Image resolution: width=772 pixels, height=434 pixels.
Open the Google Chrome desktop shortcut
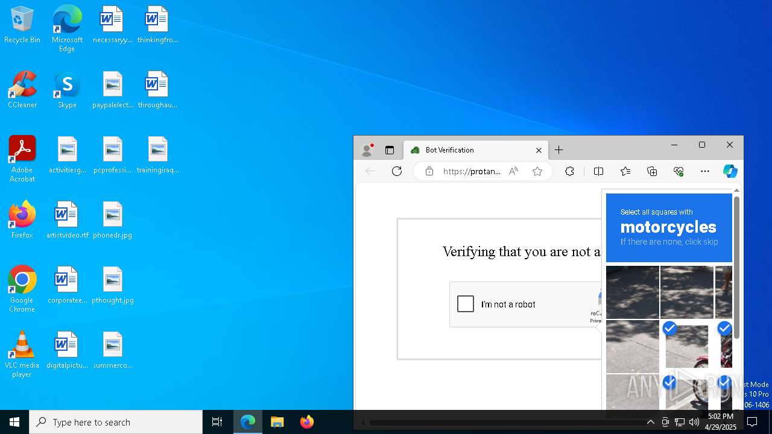coord(22,289)
